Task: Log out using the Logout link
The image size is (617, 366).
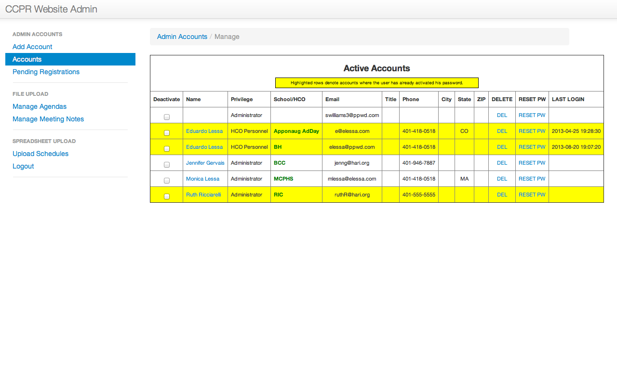Action: 23,166
